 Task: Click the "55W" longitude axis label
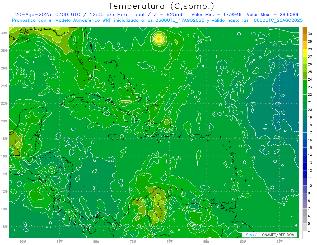coord(280,242)
